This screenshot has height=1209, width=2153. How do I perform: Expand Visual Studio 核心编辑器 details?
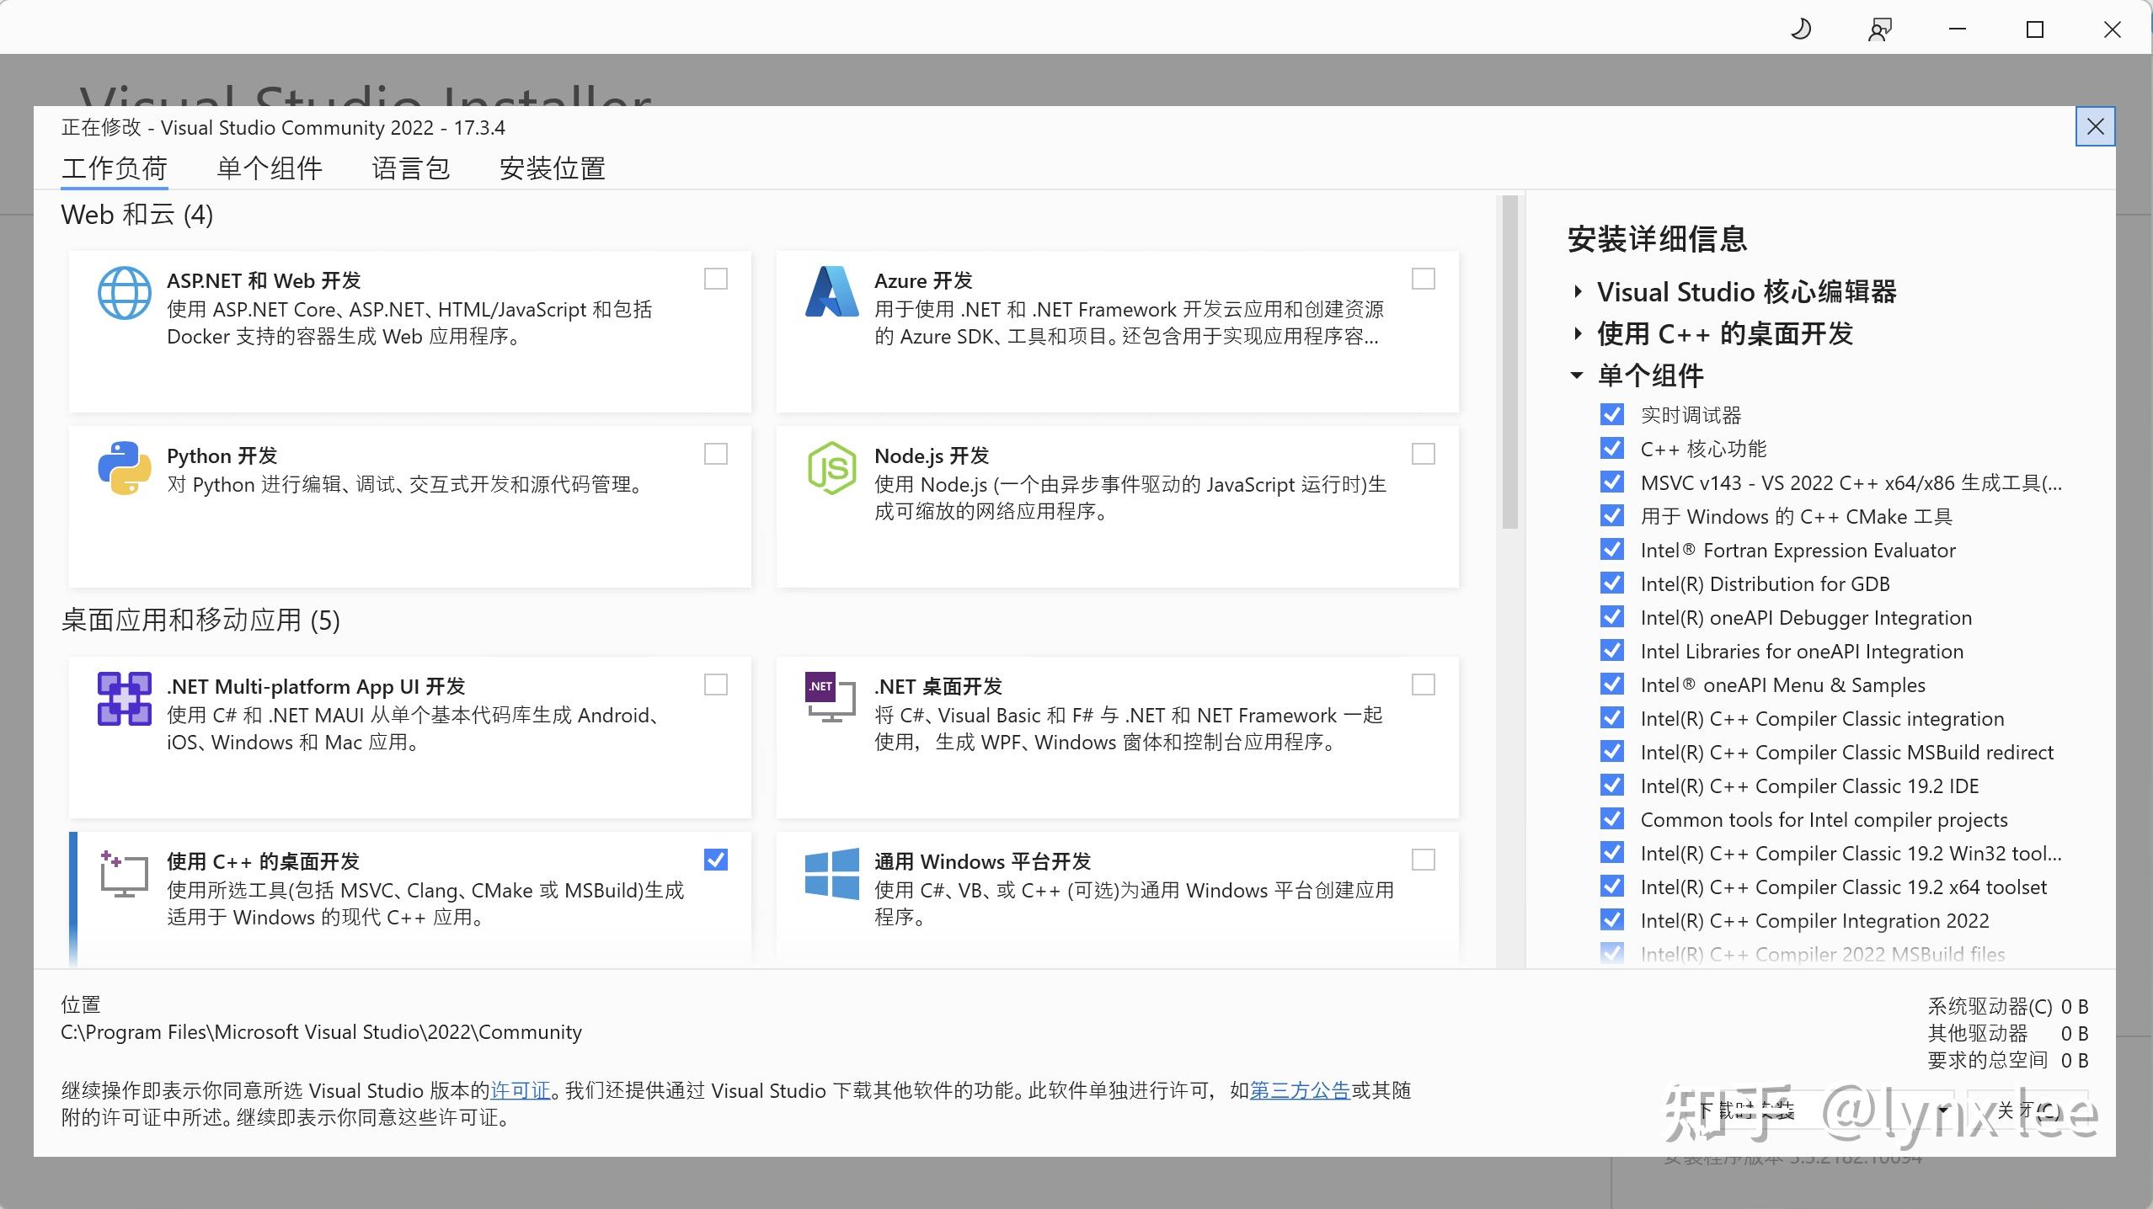1576,292
